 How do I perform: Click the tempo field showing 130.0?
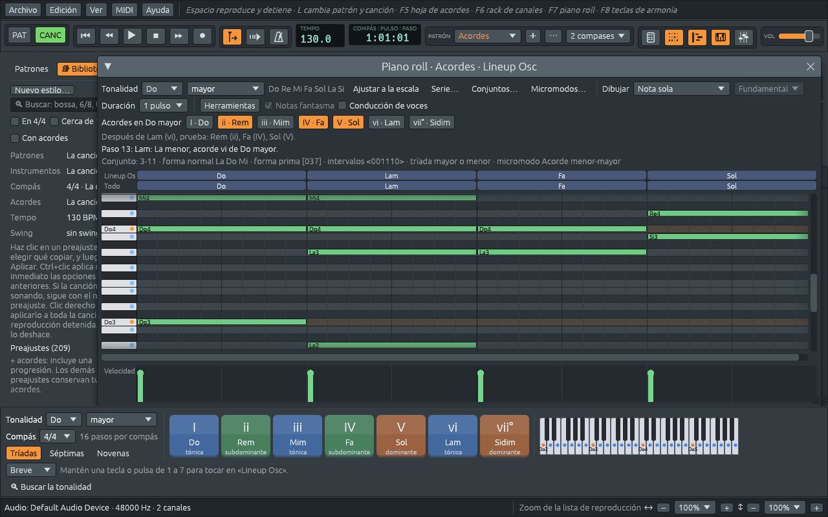click(x=320, y=36)
